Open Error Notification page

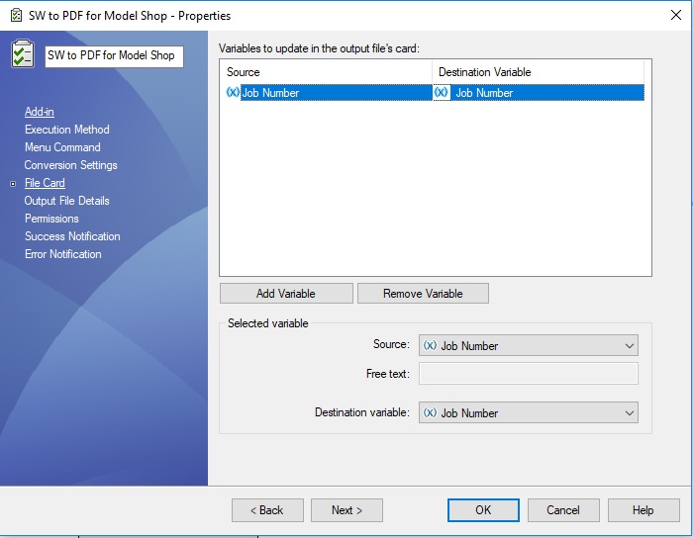[63, 254]
